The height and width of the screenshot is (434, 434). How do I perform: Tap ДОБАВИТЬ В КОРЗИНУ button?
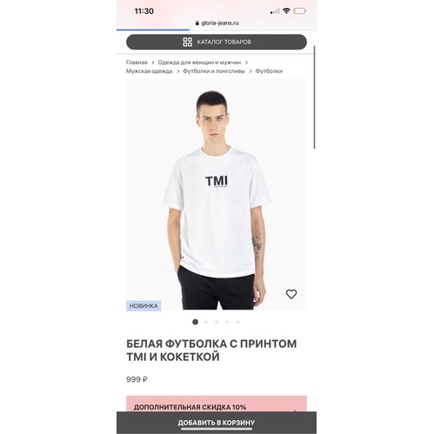[217, 423]
